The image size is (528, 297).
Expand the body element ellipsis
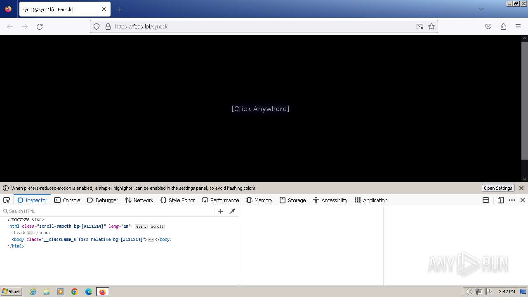click(x=151, y=240)
